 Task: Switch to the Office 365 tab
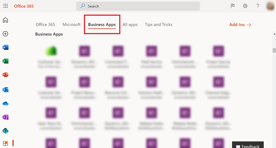(x=45, y=25)
